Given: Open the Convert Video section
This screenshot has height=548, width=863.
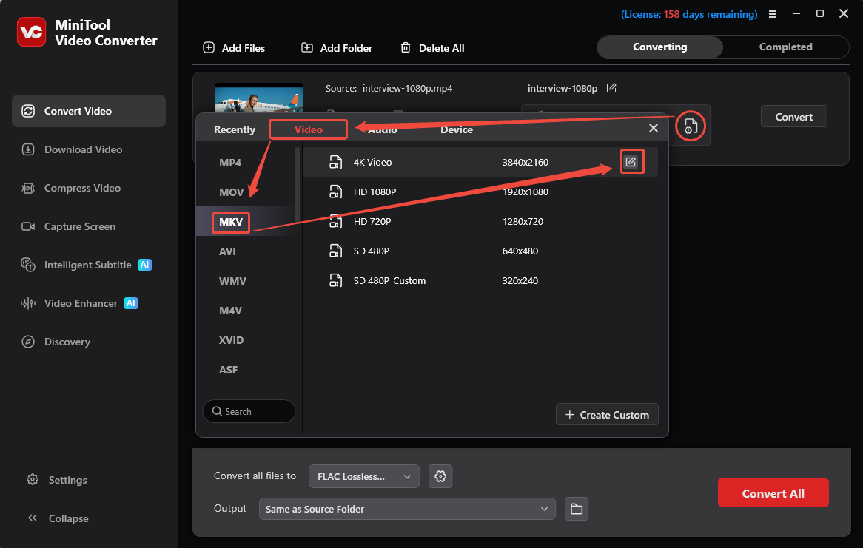Looking at the screenshot, I should coord(89,111).
